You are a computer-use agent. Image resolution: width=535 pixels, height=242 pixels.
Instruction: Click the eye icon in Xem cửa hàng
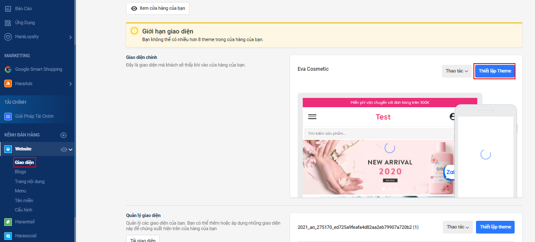134,8
